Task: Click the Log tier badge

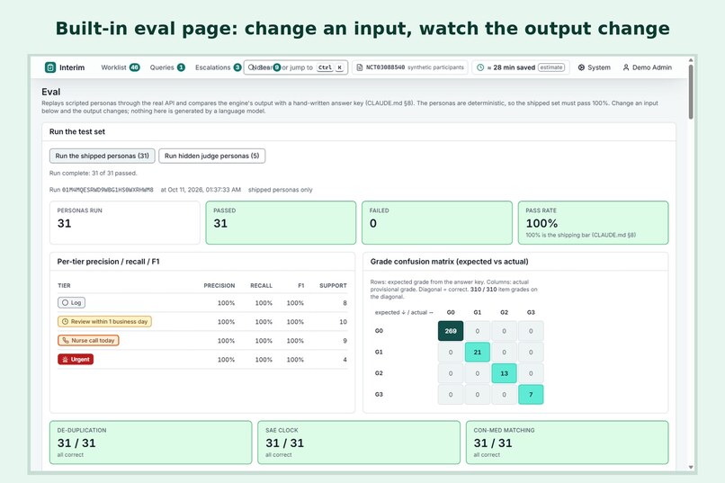Action: click(x=71, y=303)
